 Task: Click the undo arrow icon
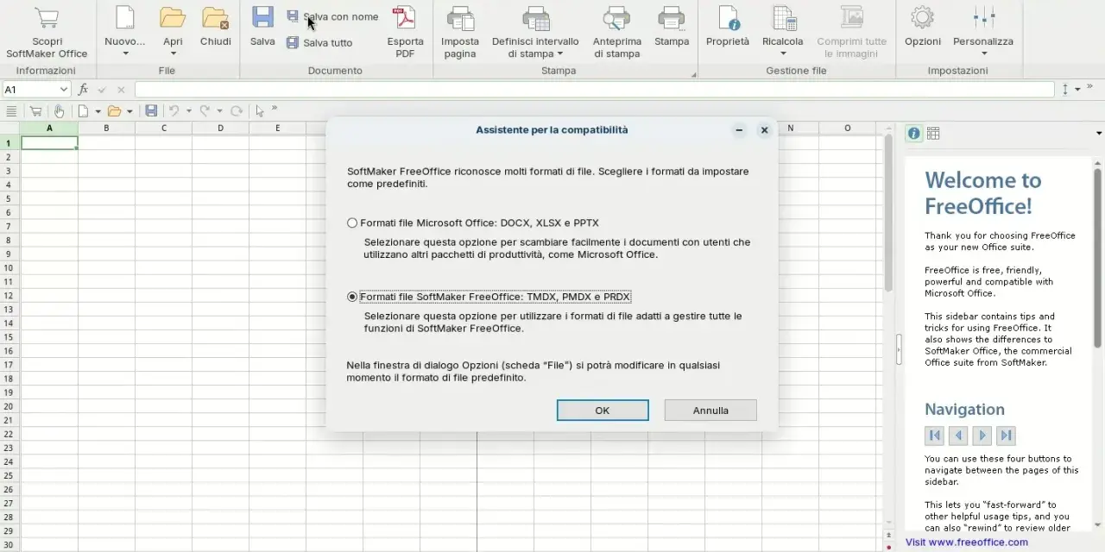pos(174,110)
